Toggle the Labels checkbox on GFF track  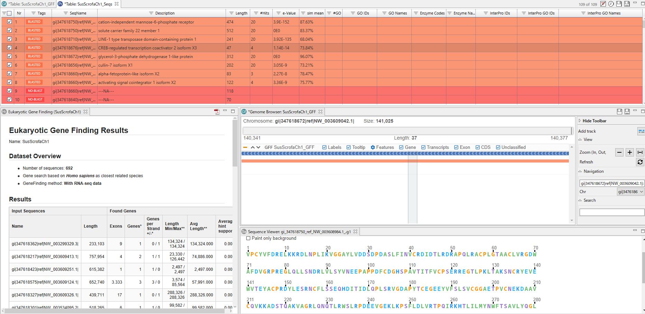[x=324, y=148]
